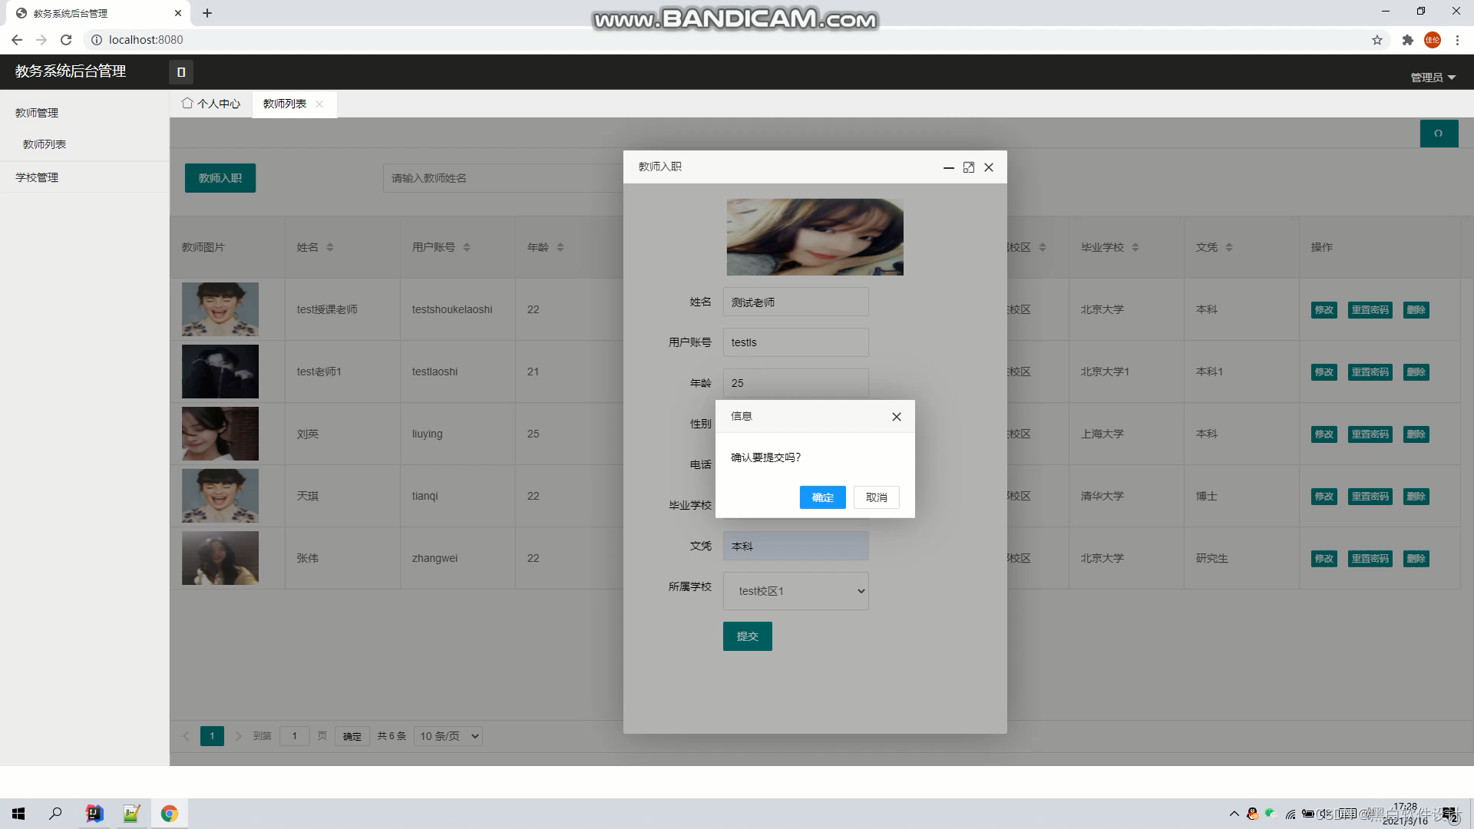Expand the 所属学校 select box
Image resolution: width=1474 pixels, height=829 pixels.
click(x=795, y=591)
